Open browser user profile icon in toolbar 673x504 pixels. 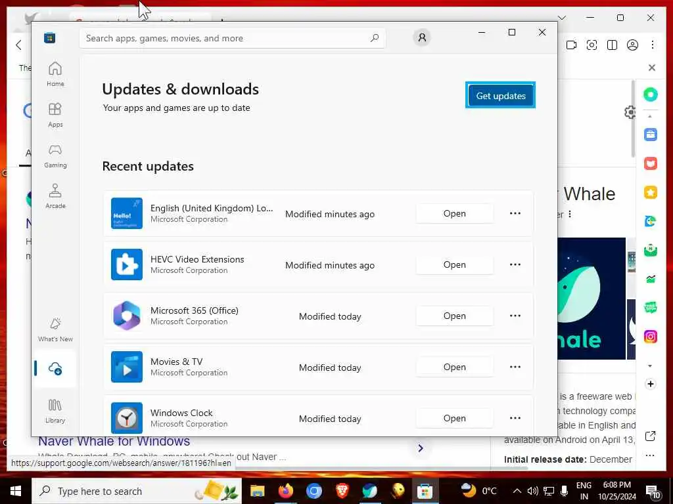pyautogui.click(x=632, y=45)
